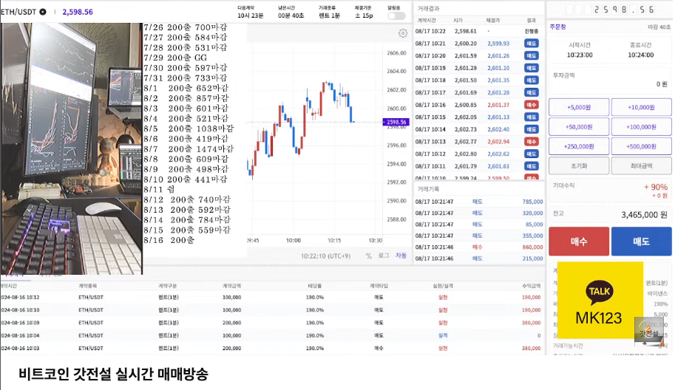
Task: Switch chart to 로그 log scale
Action: pyautogui.click(x=384, y=256)
